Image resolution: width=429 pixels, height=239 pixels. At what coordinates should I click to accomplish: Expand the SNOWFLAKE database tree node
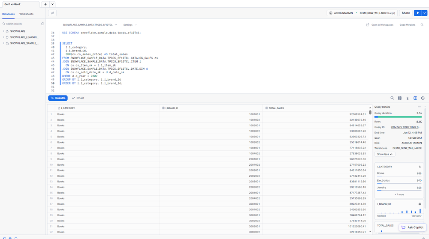coord(3,31)
